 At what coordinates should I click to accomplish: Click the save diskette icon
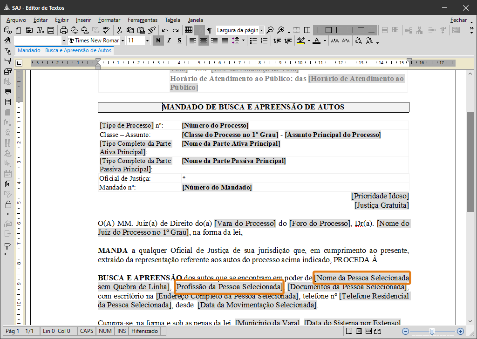(x=51, y=30)
